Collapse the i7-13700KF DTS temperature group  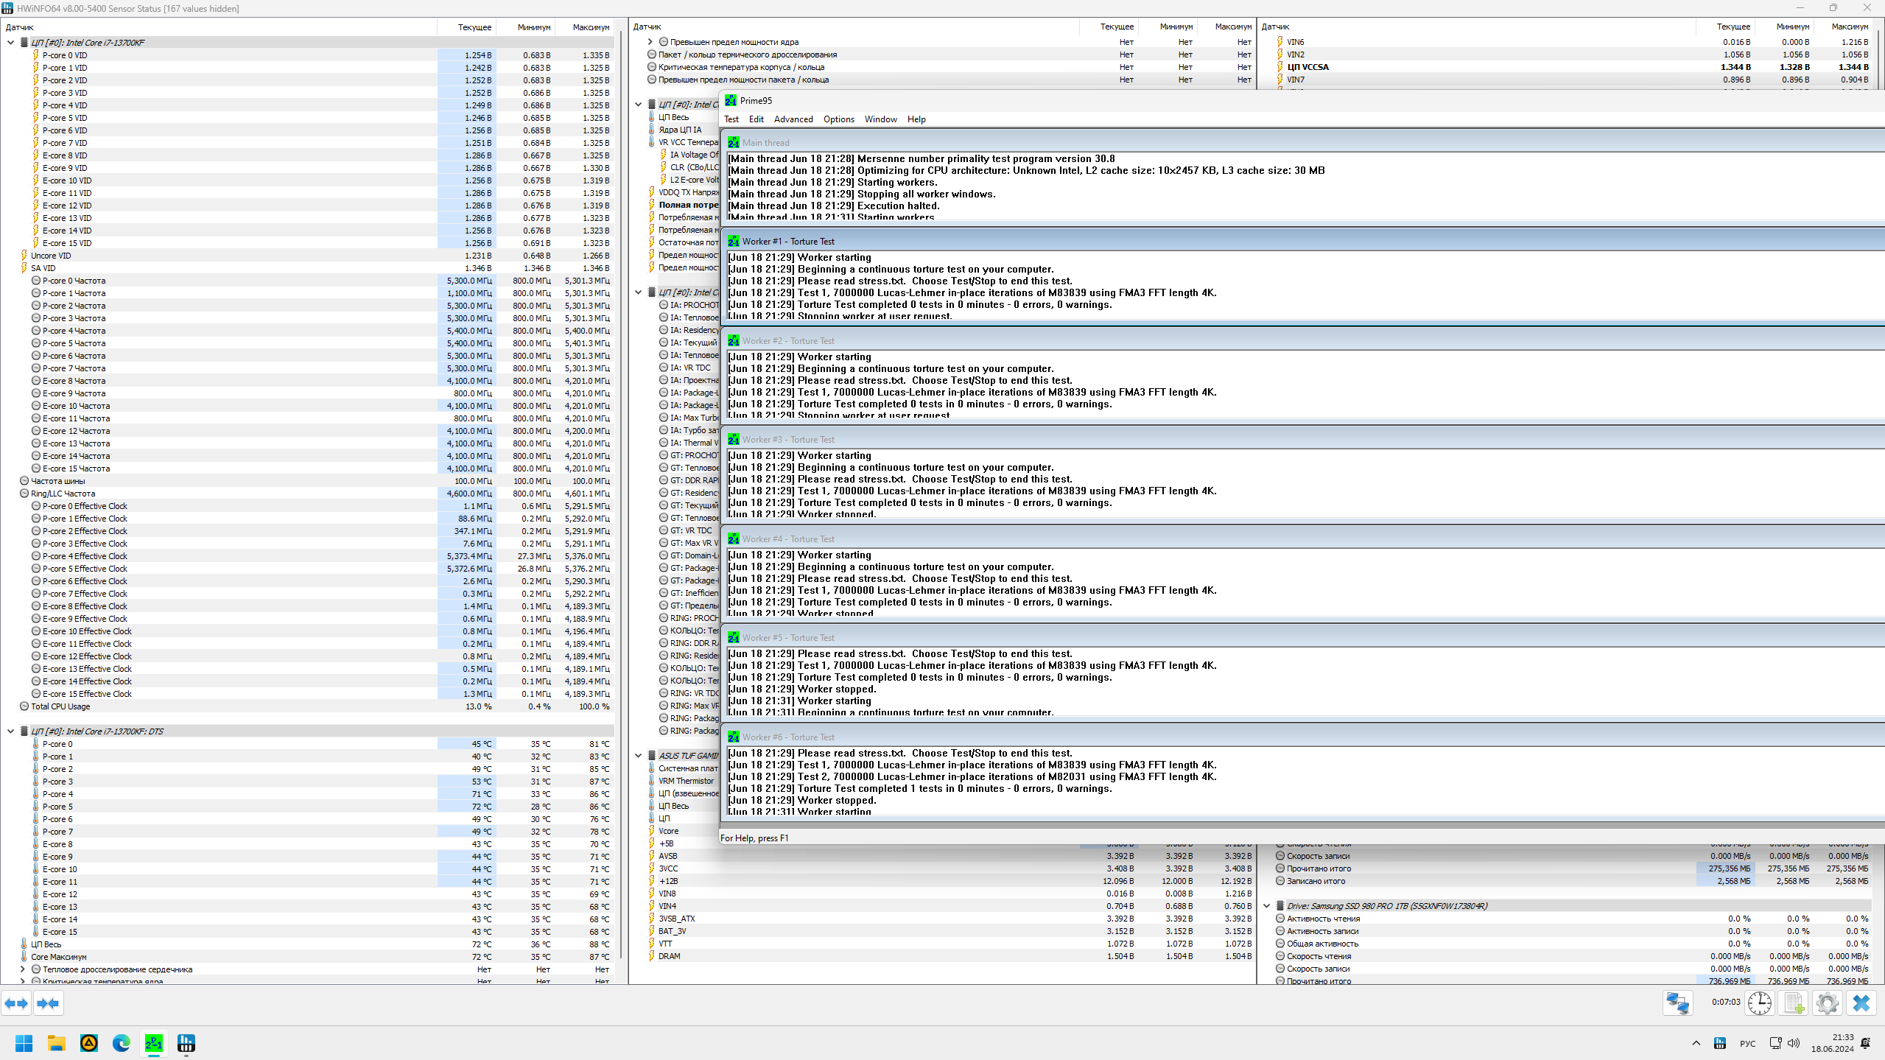coord(10,731)
